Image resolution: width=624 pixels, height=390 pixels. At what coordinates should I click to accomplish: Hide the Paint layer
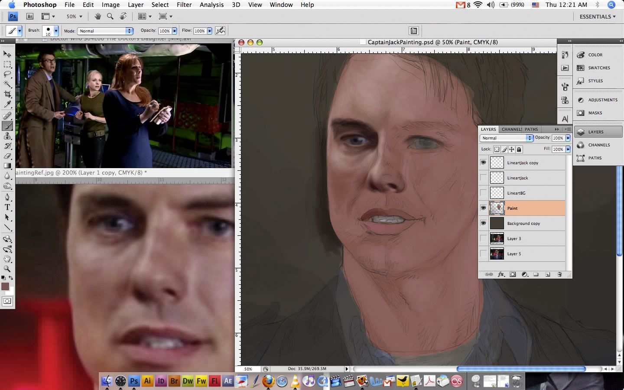483,208
